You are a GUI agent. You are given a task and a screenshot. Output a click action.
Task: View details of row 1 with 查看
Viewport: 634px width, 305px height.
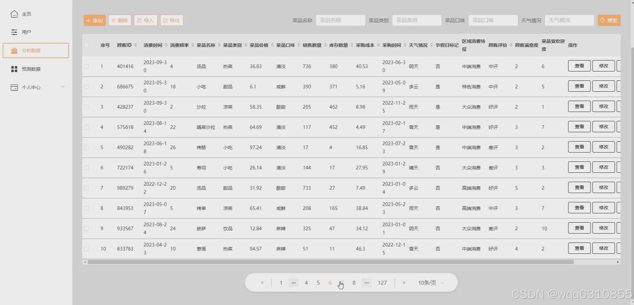click(579, 66)
